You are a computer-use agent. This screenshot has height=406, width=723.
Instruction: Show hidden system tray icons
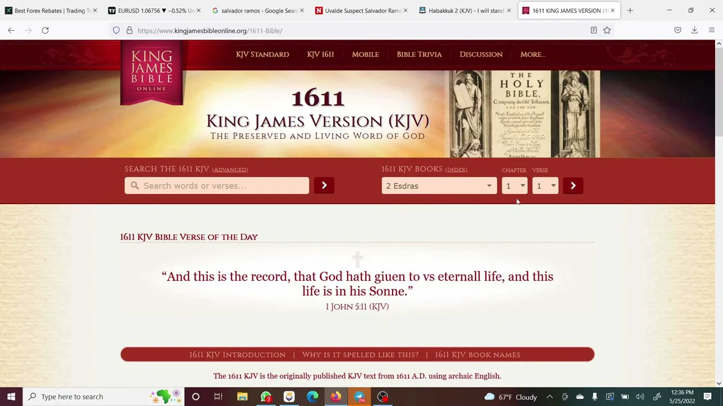tap(550, 397)
